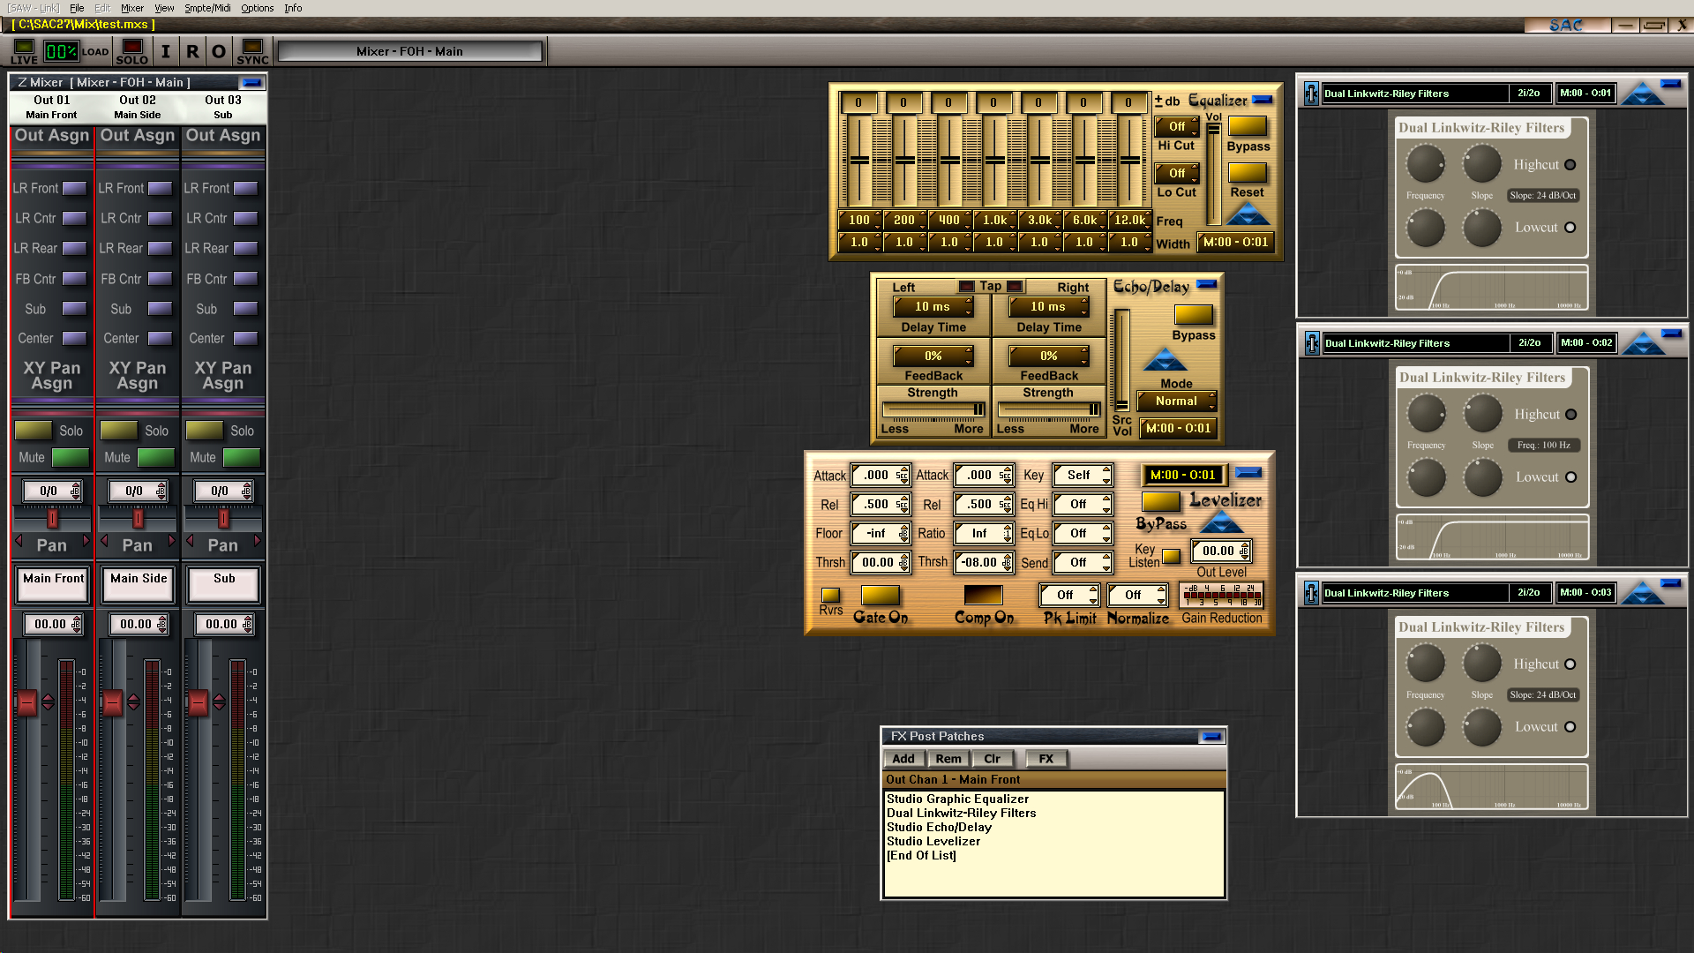Select Studio Echo/Delay in patch list
The width and height of the screenshot is (1694, 953).
(x=939, y=828)
